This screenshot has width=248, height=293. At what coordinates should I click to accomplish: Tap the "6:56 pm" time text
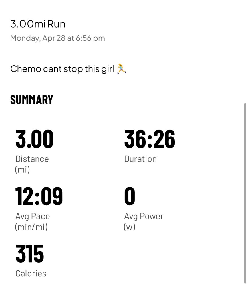pos(90,38)
